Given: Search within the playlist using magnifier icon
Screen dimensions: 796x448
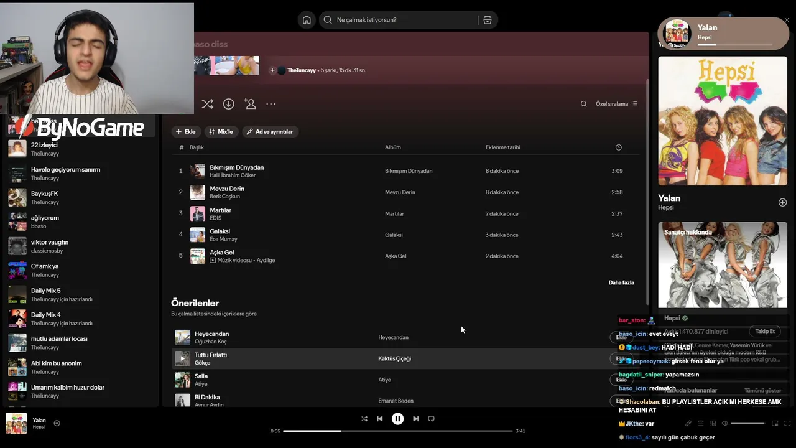Looking at the screenshot, I should pos(583,104).
